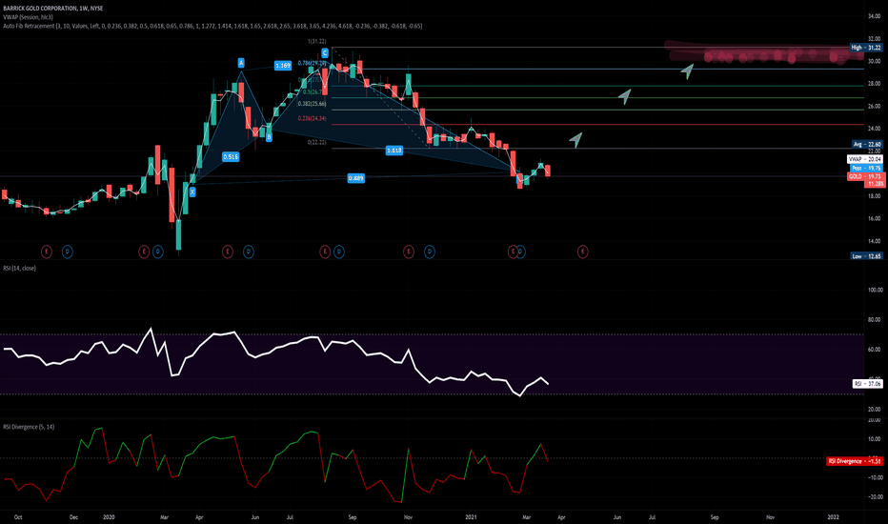Click the 0.236(24.34) Fibonacci level label
The height and width of the screenshot is (524, 888).
[312, 118]
